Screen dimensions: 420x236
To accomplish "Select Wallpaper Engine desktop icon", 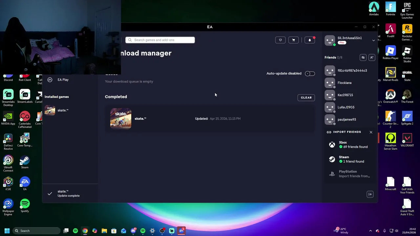I will pyautogui.click(x=8, y=207).
